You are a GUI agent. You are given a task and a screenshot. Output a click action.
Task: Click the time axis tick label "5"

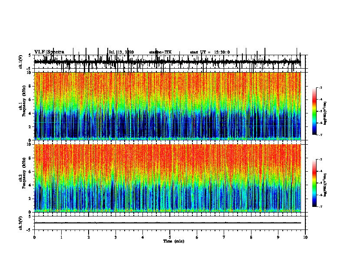(x=170, y=237)
